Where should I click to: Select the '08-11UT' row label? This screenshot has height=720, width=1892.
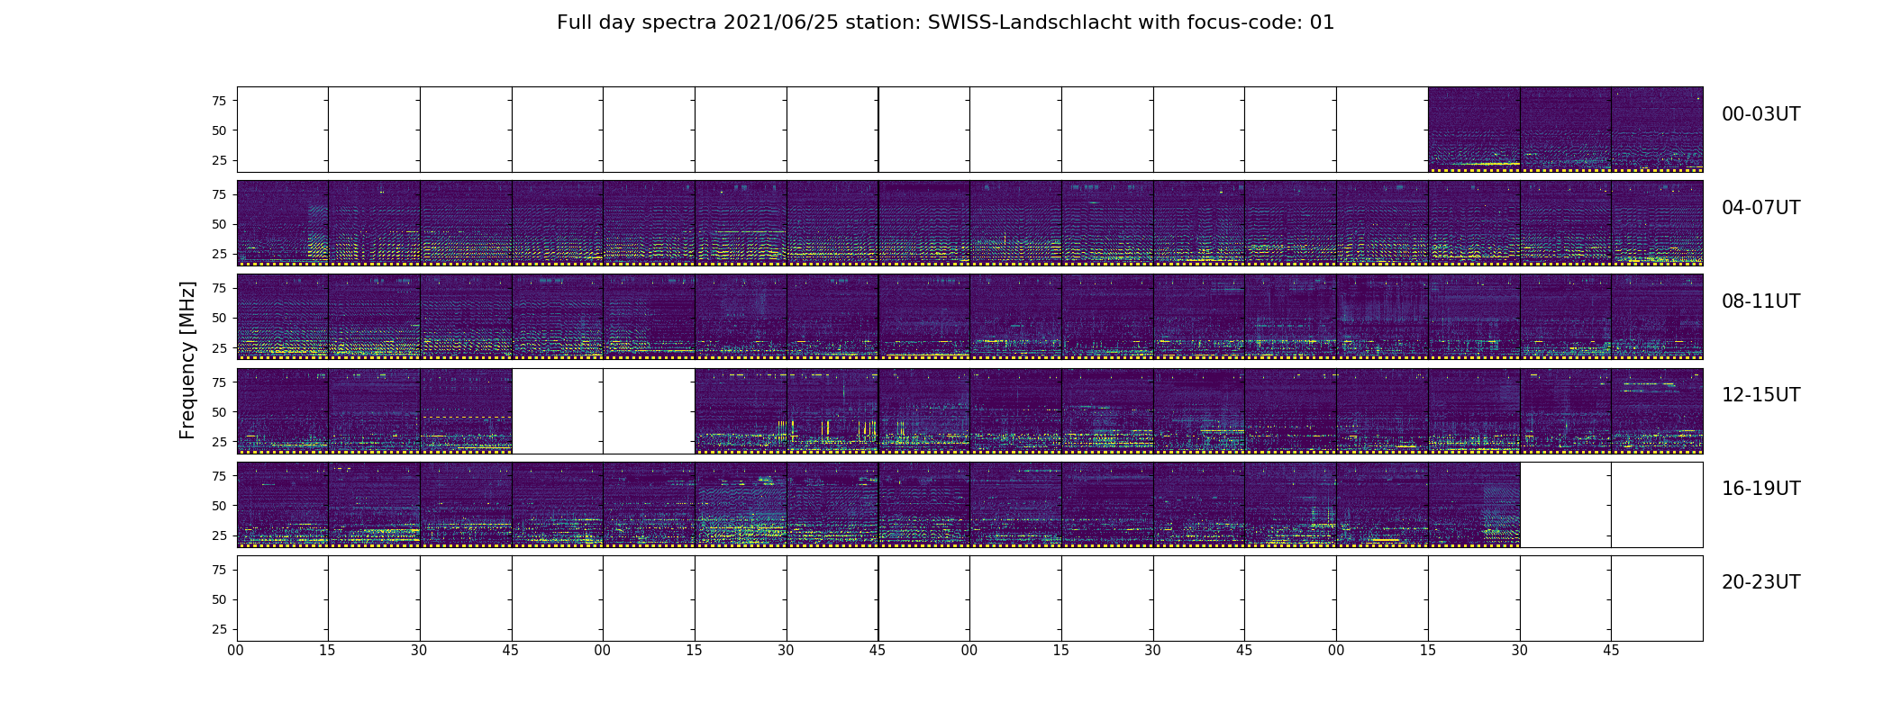click(1760, 301)
